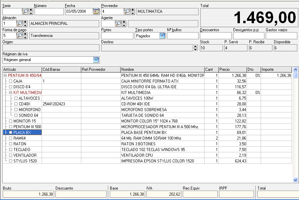The image size is (299, 200).
Task: Toggle the STYLUS 1520 checkbox
Action: 10,161
